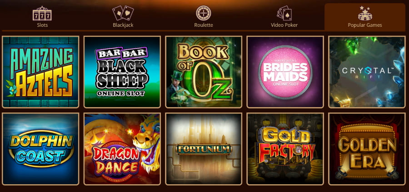
Task: Open the Roulette category label
Action: pos(204,25)
